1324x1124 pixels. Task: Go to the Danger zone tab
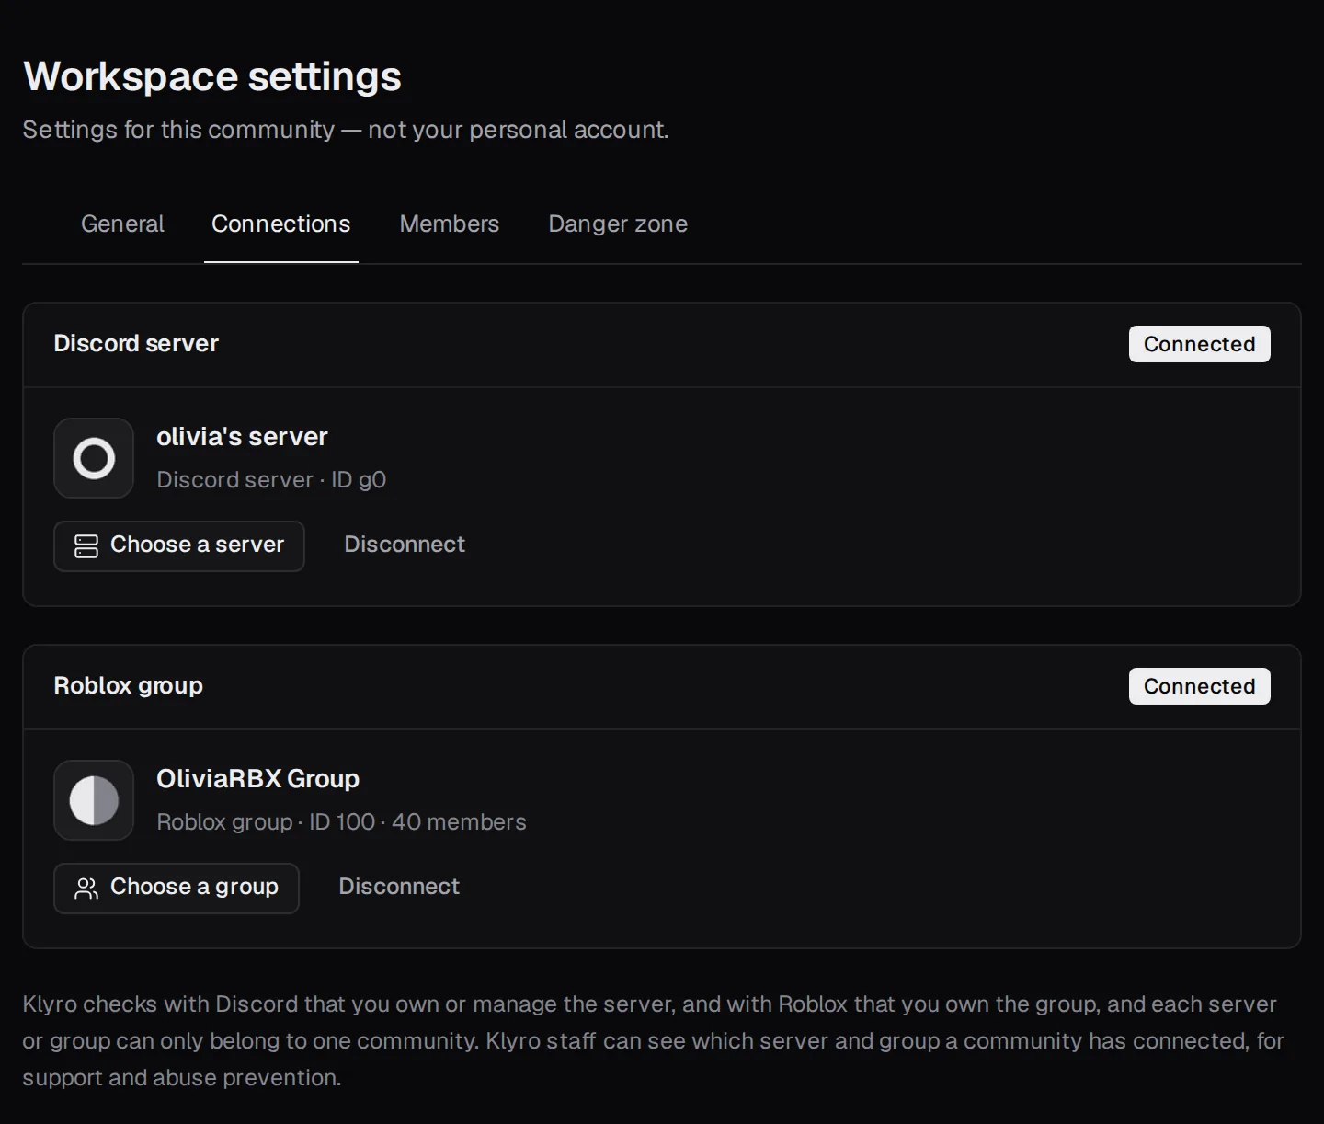tap(618, 224)
